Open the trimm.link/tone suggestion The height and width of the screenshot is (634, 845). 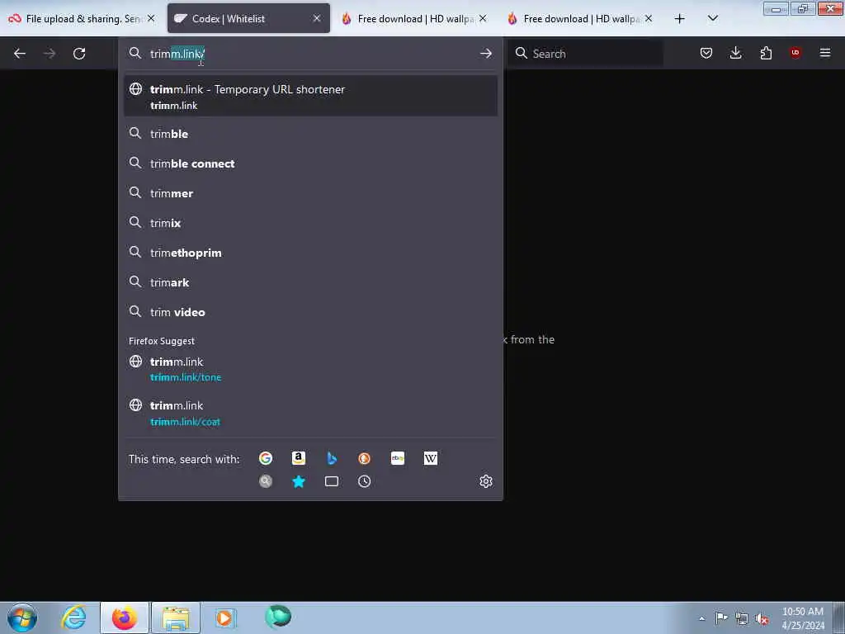click(310, 369)
